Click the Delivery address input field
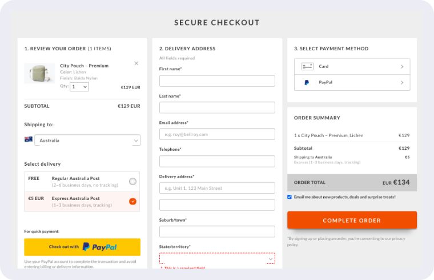The height and width of the screenshot is (280, 434). pyautogui.click(x=217, y=188)
